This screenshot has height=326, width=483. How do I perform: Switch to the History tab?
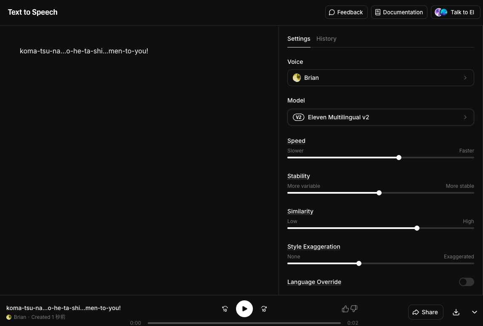[x=326, y=39]
